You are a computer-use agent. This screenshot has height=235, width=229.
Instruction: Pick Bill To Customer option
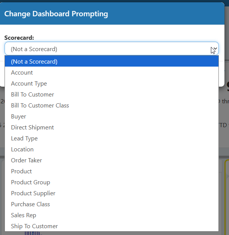coord(112,95)
